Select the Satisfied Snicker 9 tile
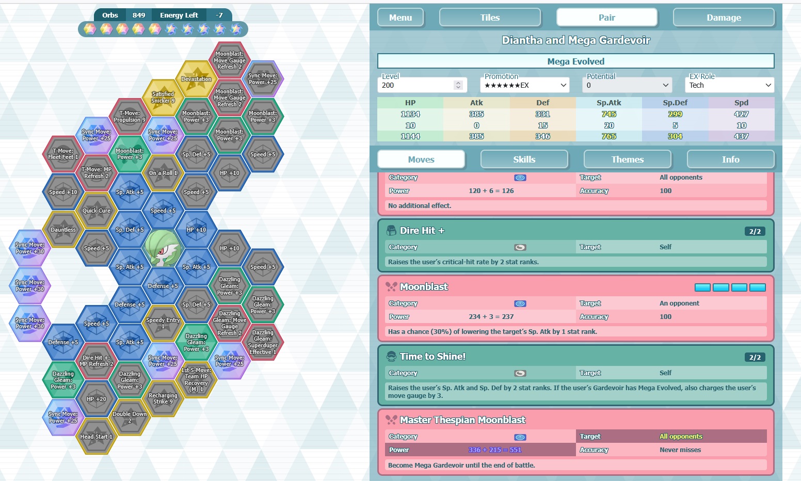801x481 pixels. coord(163,98)
